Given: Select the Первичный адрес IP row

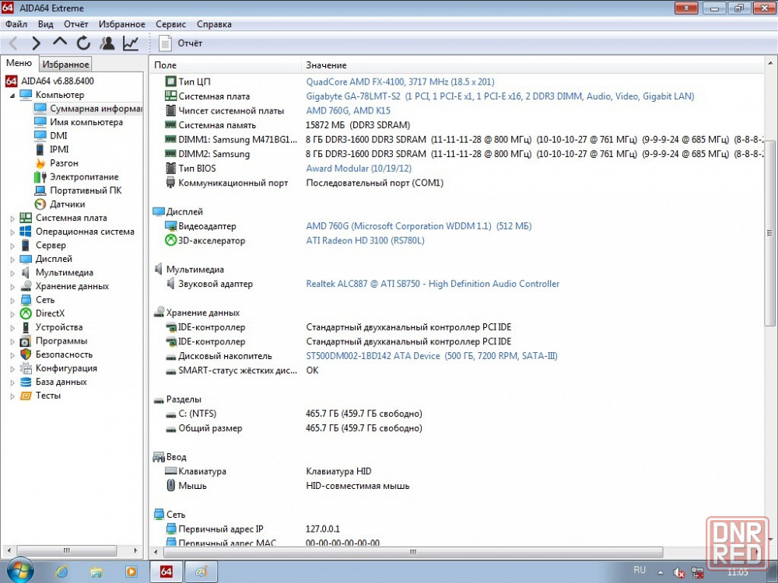Looking at the screenshot, I should [457, 529].
